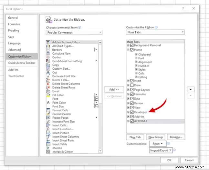Screen dimensions: 209x170
Task: Click the Cut scissors icon
Action: coord(48,73)
